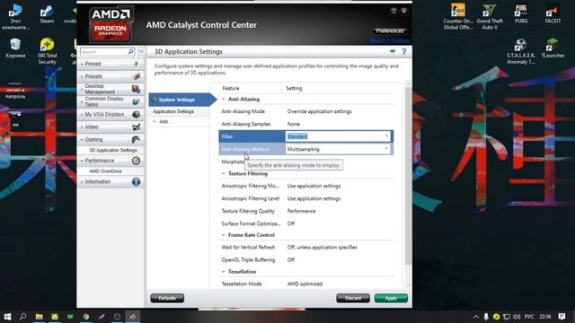Collapse the Texture Filtering section
The image size is (575, 323).
(224, 173)
